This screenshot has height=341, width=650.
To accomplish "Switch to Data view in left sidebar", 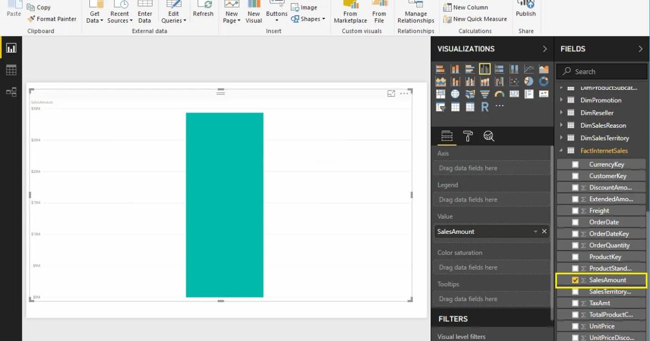I will [x=12, y=70].
